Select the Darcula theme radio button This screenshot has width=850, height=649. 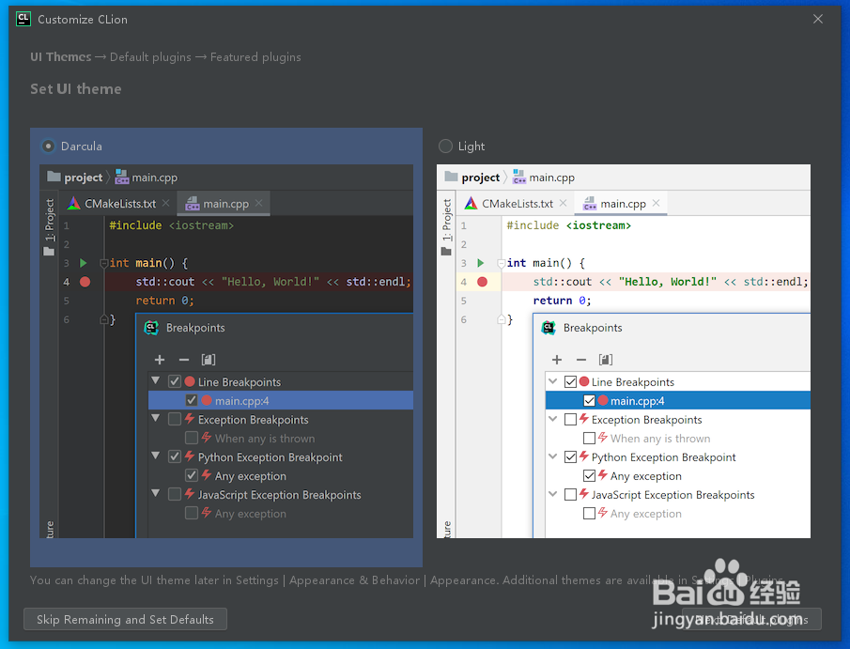point(48,146)
